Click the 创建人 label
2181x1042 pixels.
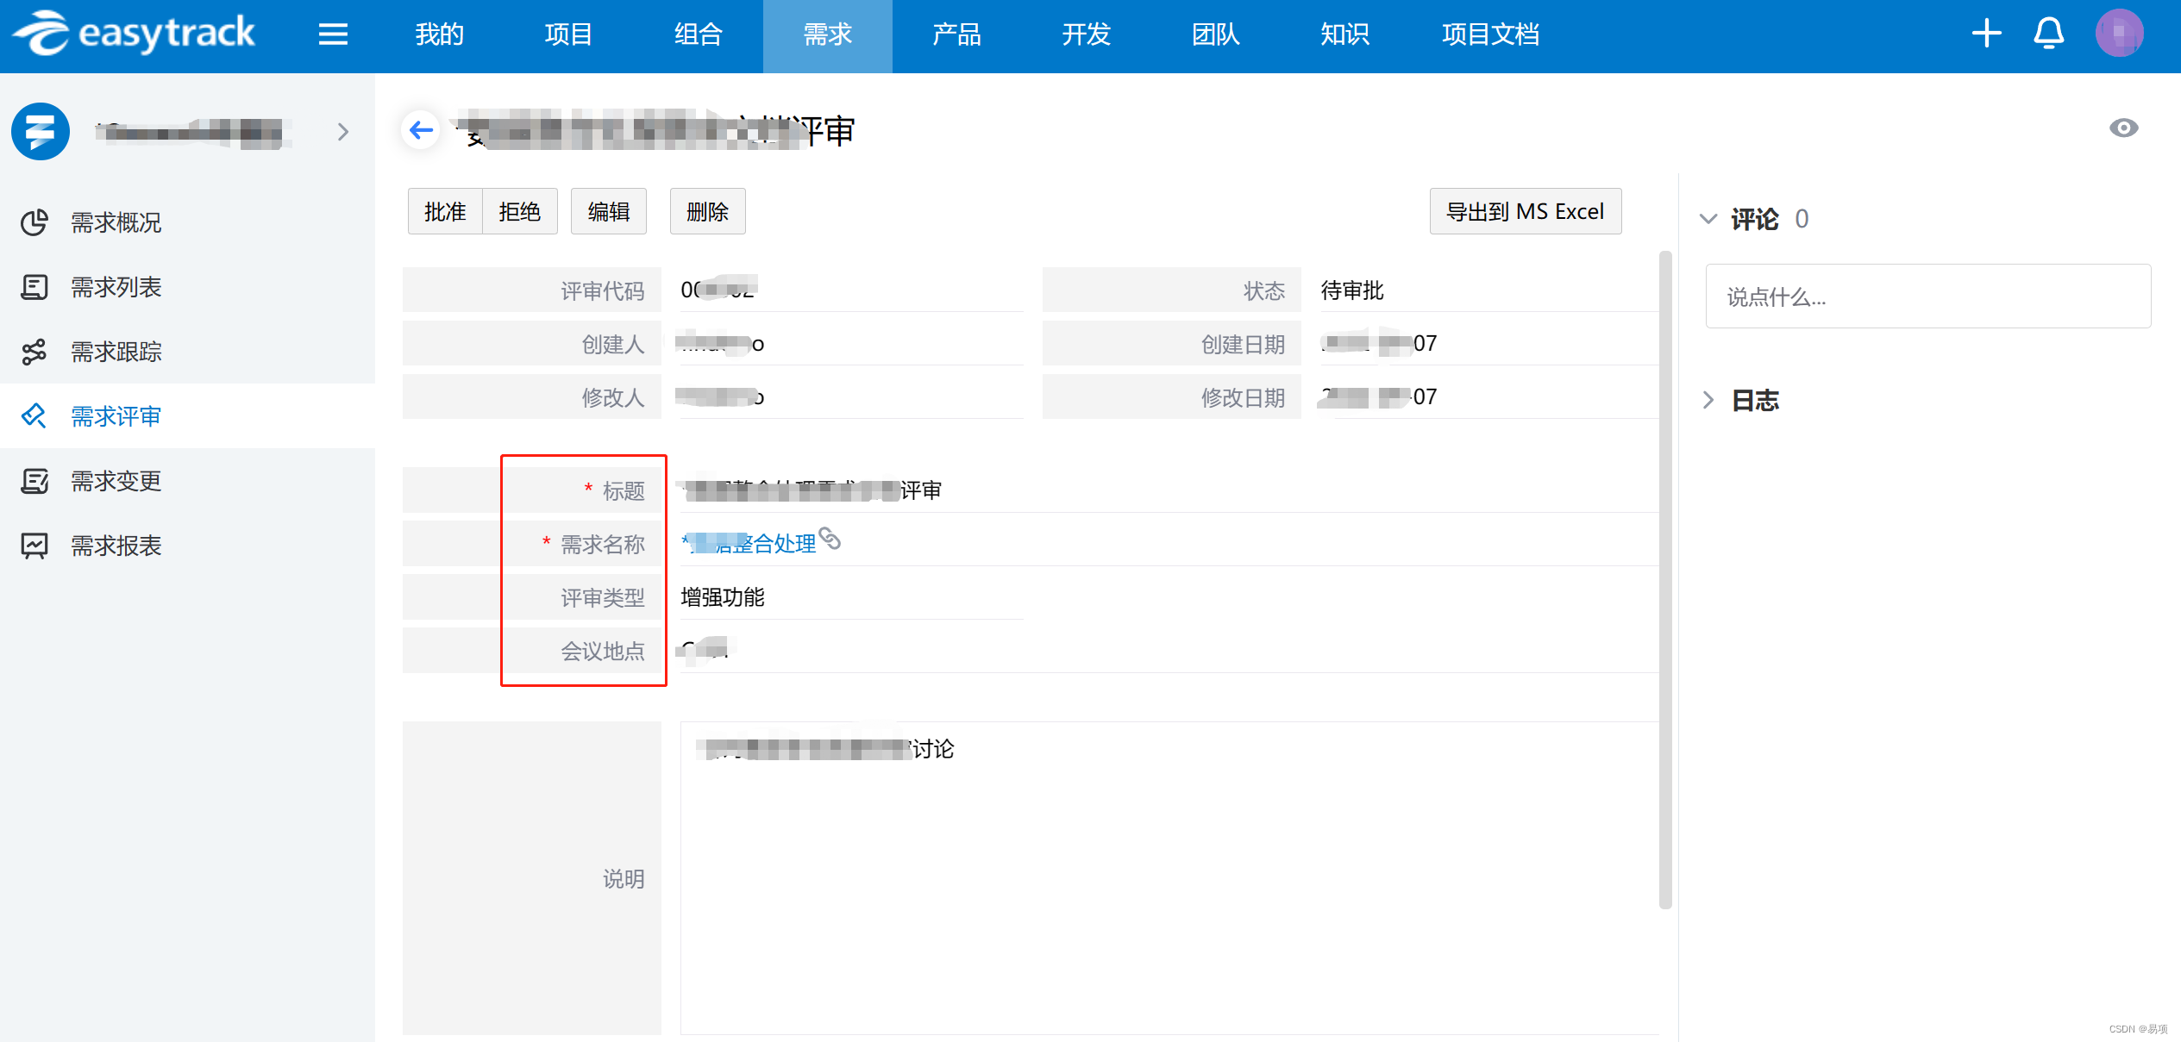tap(613, 345)
